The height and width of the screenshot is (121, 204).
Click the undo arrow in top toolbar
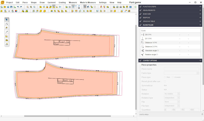tap(17, 7)
